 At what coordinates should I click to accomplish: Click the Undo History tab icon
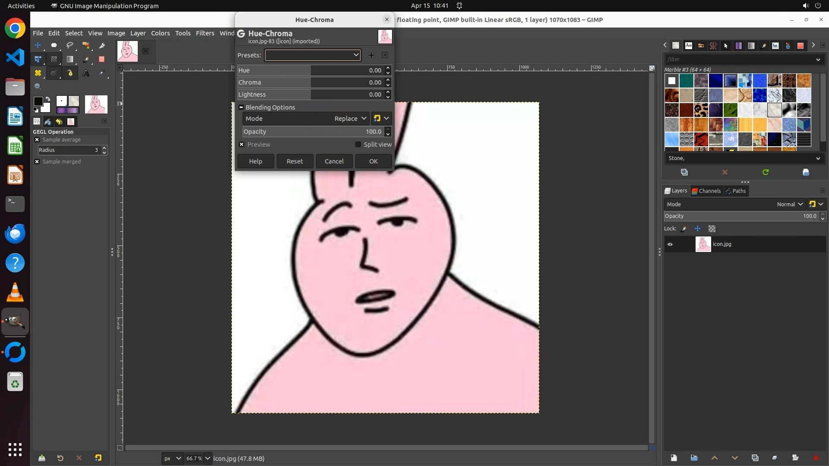click(60, 122)
